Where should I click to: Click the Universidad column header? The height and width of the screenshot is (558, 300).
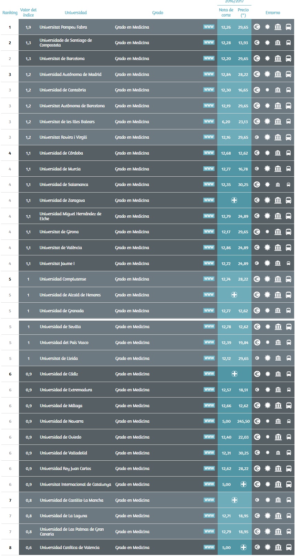76,13
